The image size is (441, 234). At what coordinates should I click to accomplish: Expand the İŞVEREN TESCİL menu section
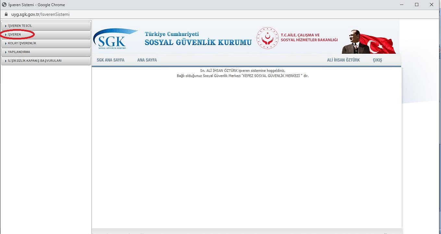click(x=46, y=26)
